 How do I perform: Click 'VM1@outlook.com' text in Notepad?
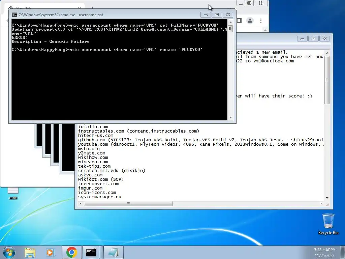click(x=274, y=61)
